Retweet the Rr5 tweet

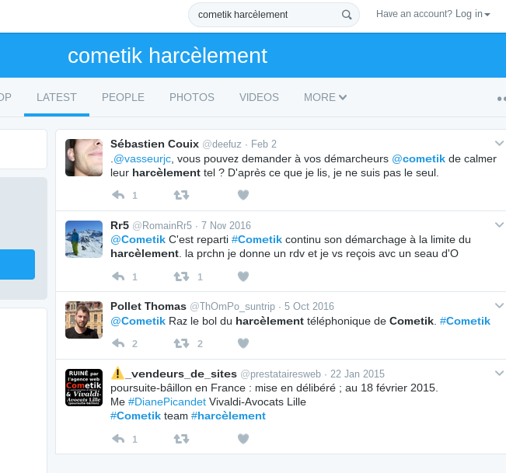(181, 276)
